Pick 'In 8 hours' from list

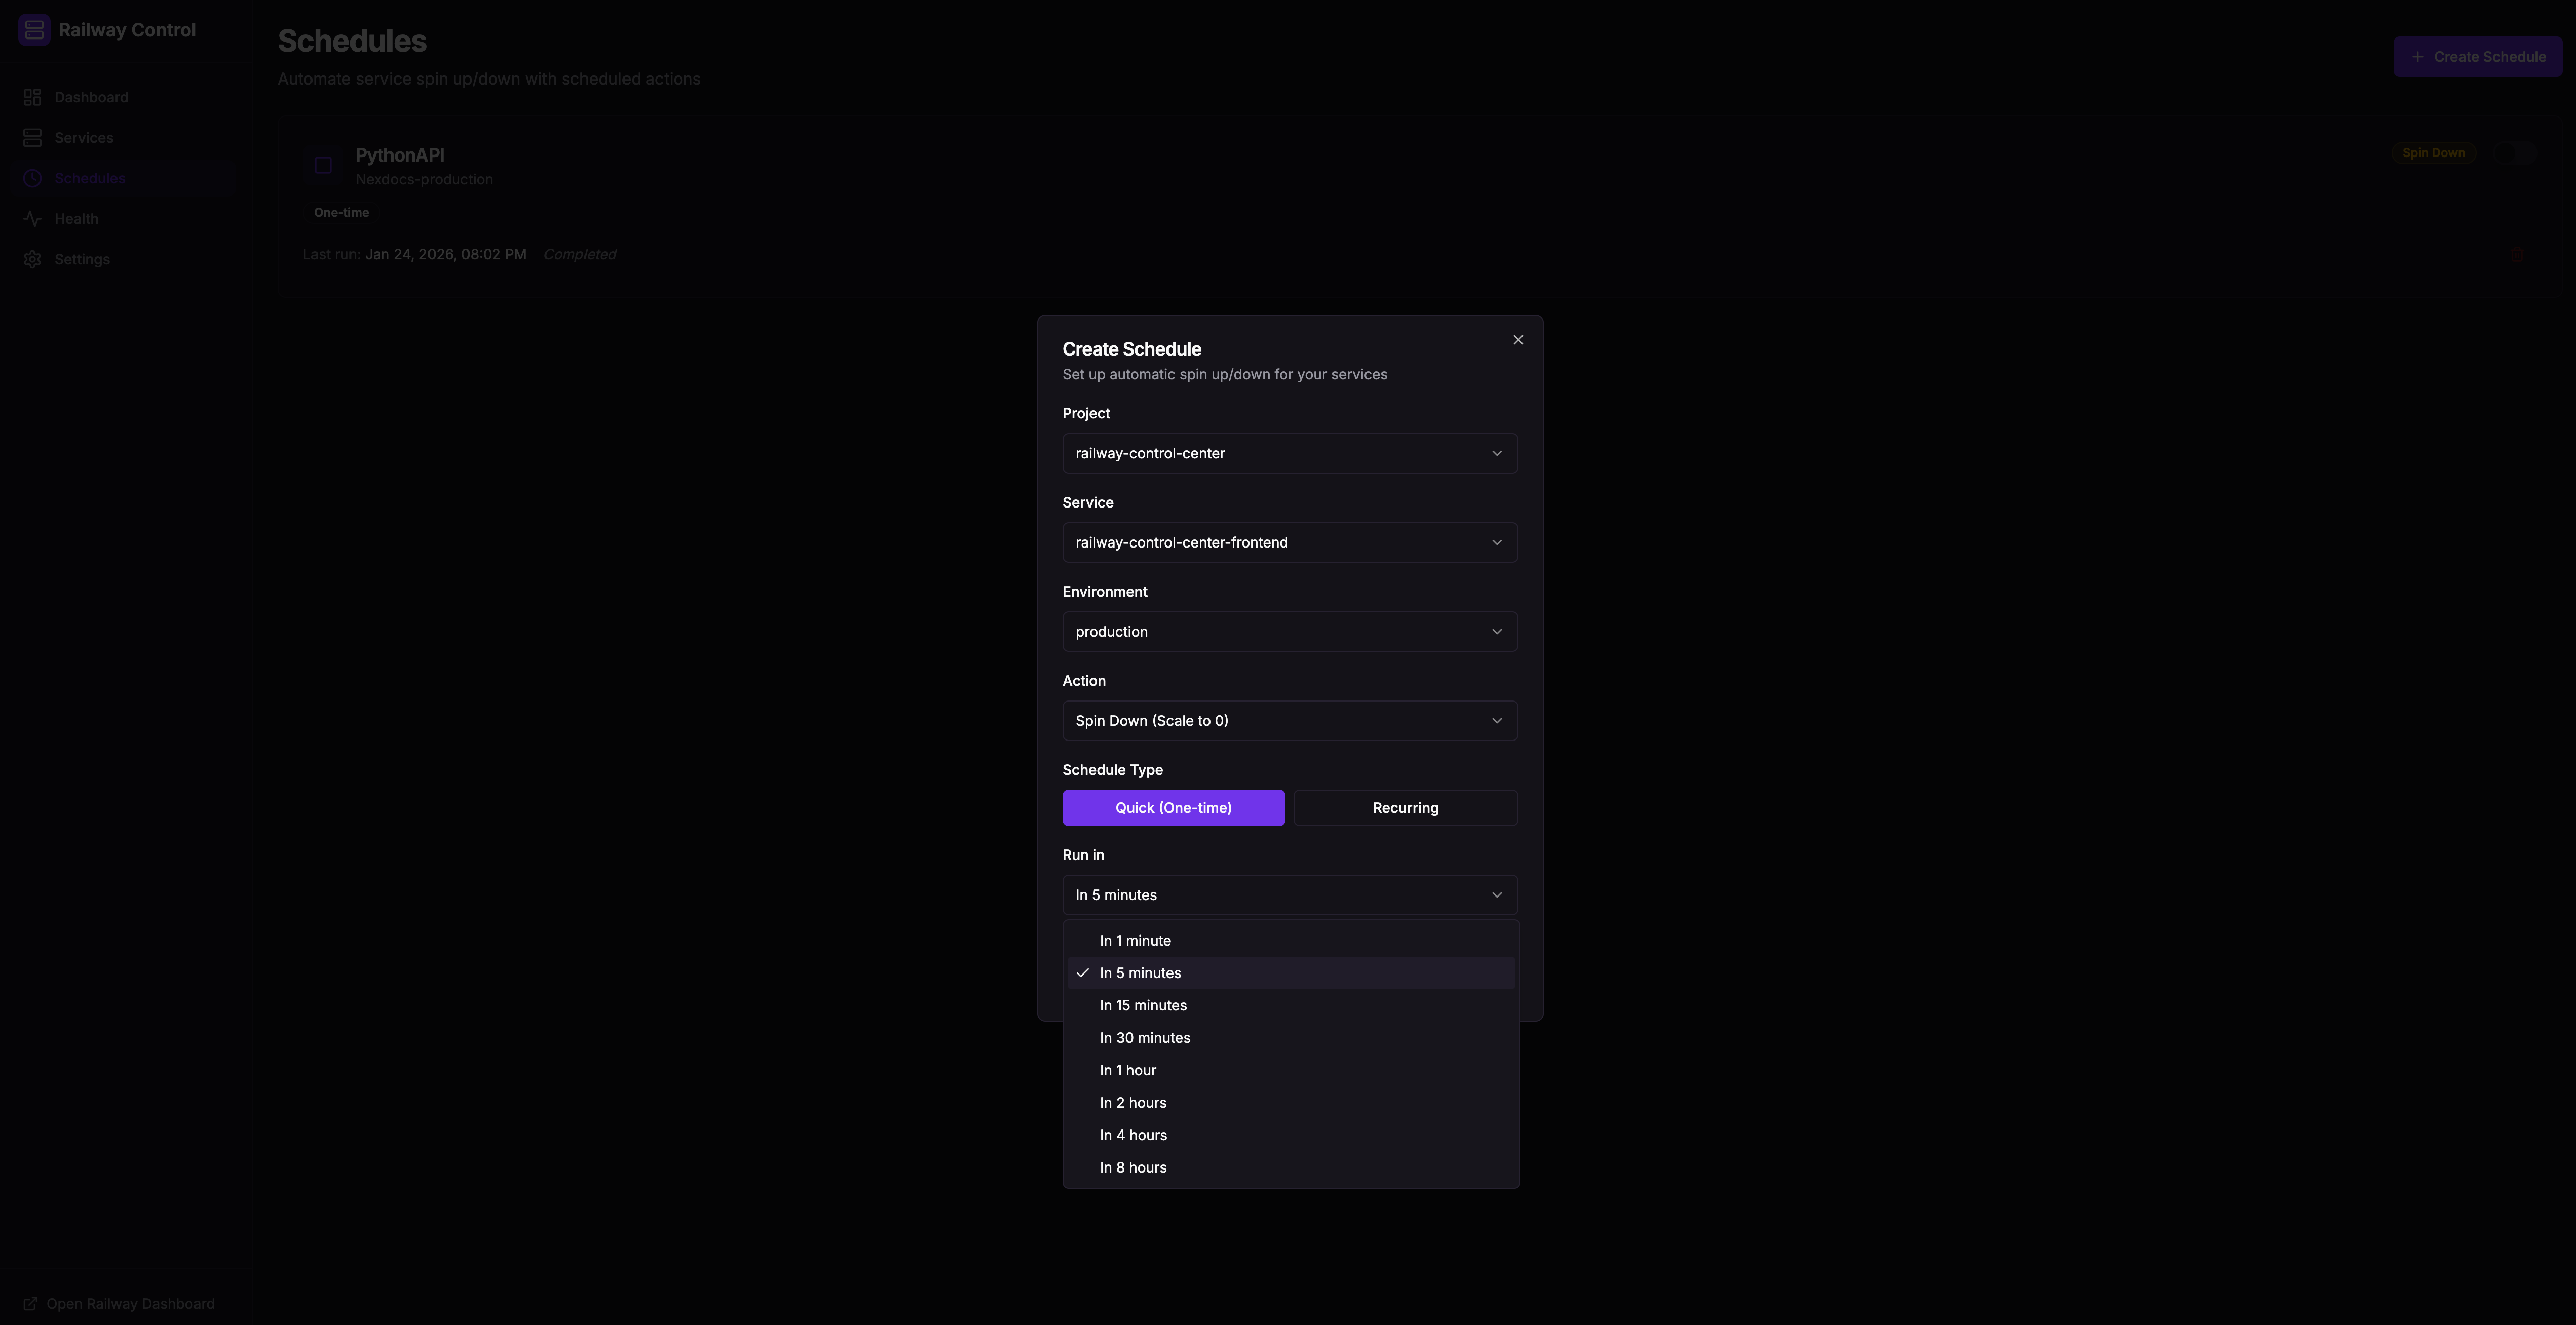[1133, 1168]
